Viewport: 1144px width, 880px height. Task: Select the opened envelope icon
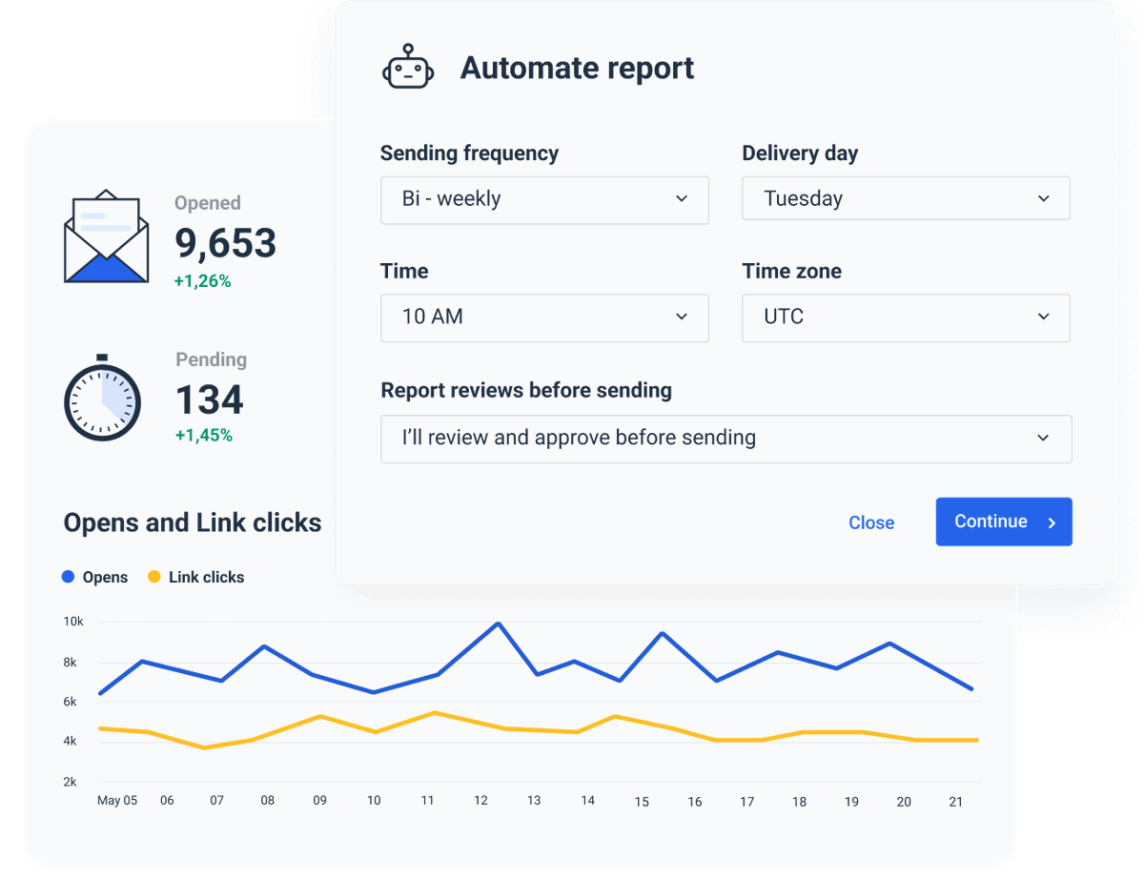pos(106,234)
